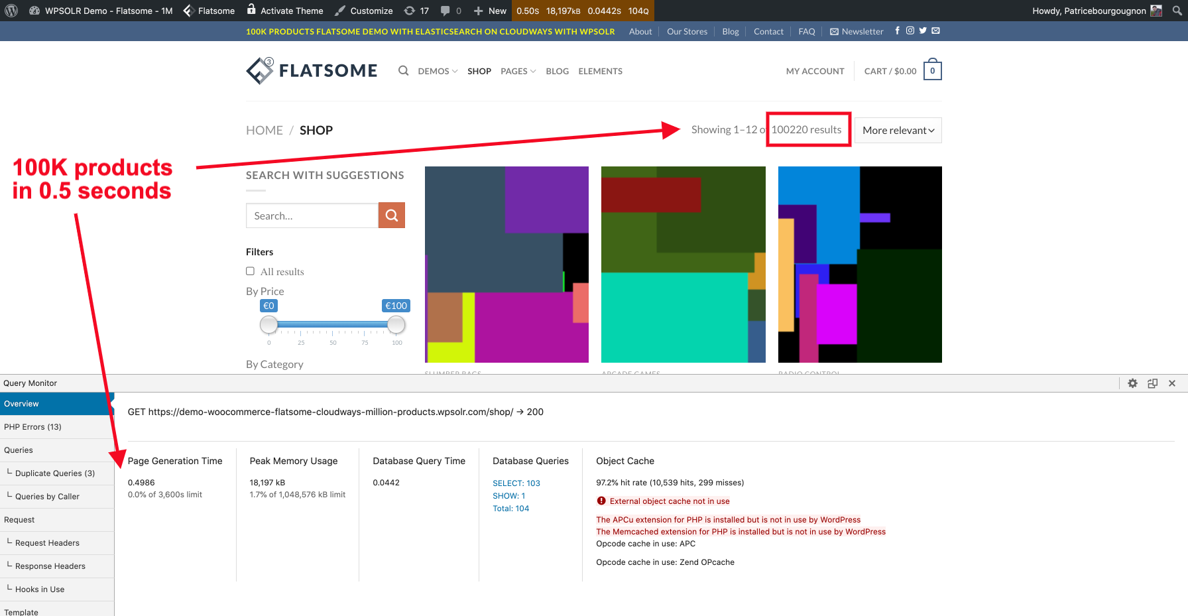Check the All results filter checkbox
Viewport: 1188px width, 616px height.
pyautogui.click(x=251, y=271)
